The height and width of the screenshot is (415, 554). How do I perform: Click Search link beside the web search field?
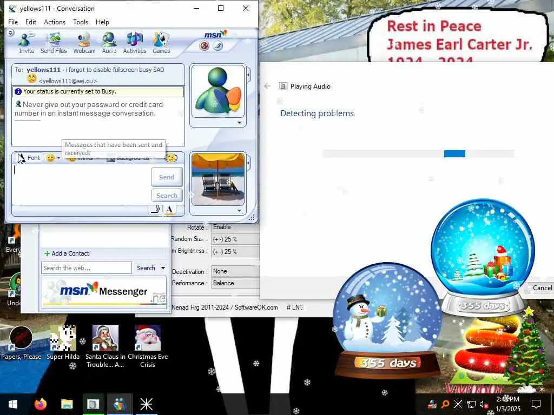146,268
